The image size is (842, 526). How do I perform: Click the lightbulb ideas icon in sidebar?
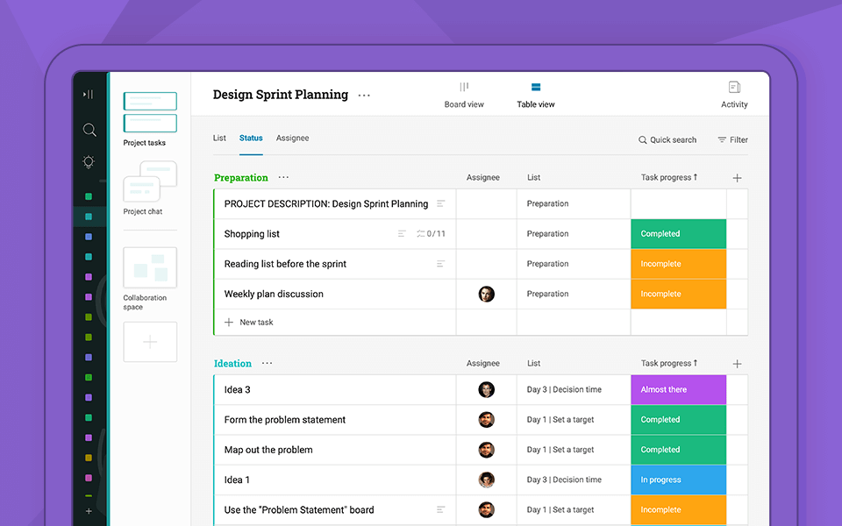coord(89,161)
